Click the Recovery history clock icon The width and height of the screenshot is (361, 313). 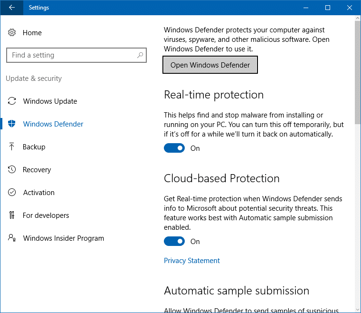[12, 169]
